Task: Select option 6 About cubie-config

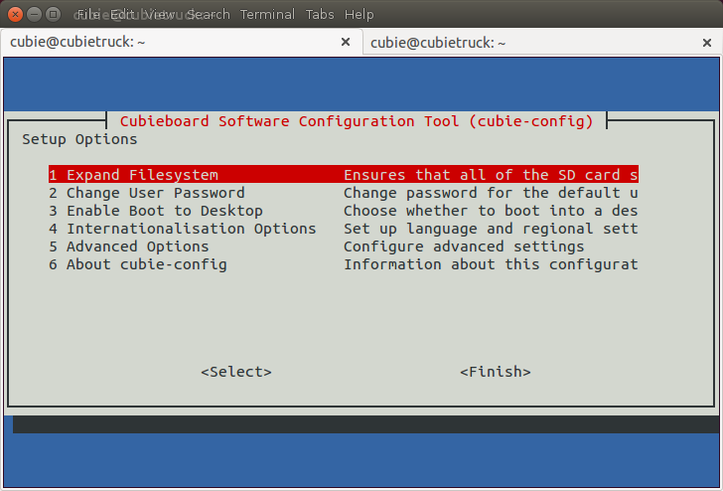Action: click(x=344, y=264)
